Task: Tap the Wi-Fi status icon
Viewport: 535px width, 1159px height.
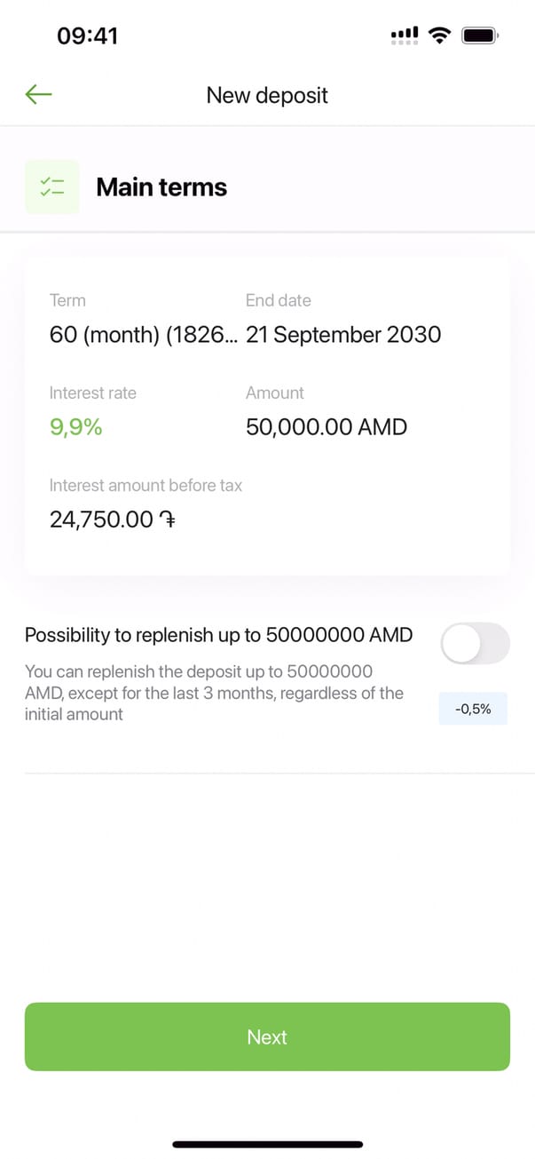Action: pos(438,36)
